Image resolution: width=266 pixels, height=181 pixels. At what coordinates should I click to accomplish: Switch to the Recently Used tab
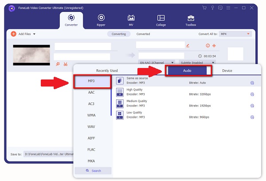point(107,71)
